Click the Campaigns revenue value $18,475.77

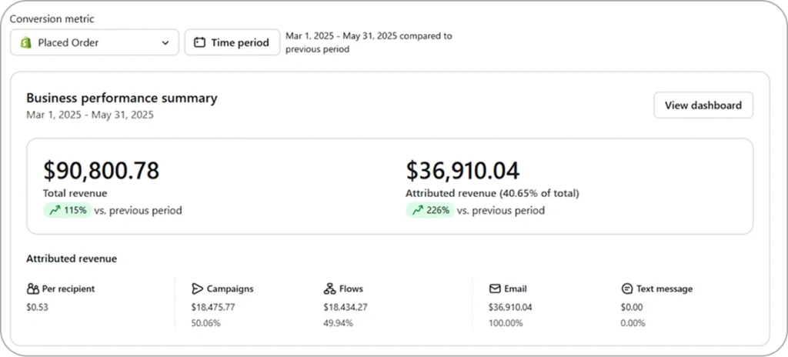(213, 307)
